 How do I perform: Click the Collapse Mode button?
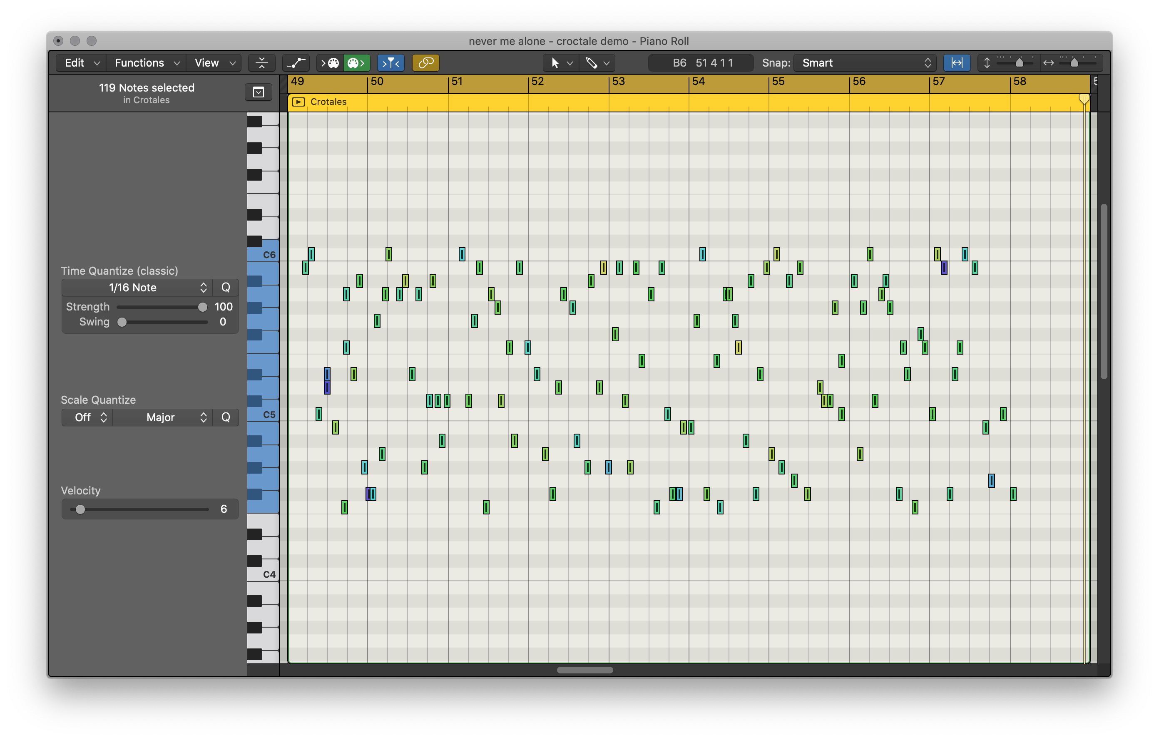tap(261, 63)
